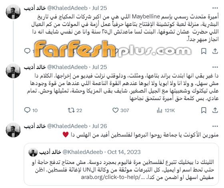
Task: Open the Jul 26 timestamp link
Action: (100, 126)
